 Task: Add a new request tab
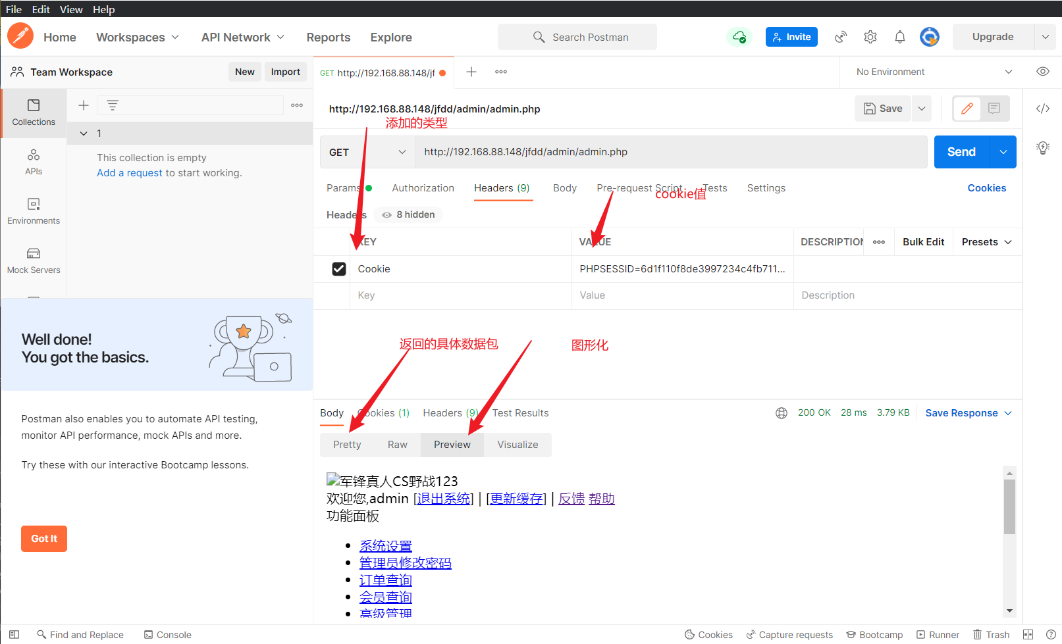click(x=471, y=72)
